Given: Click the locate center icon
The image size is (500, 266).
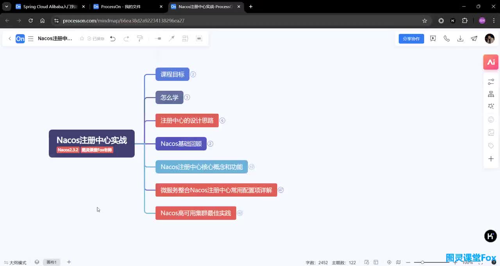Looking at the screenshot, I should coord(389,262).
